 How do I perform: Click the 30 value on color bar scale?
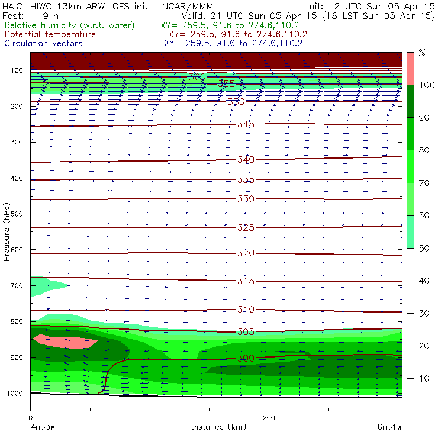pos(424,314)
